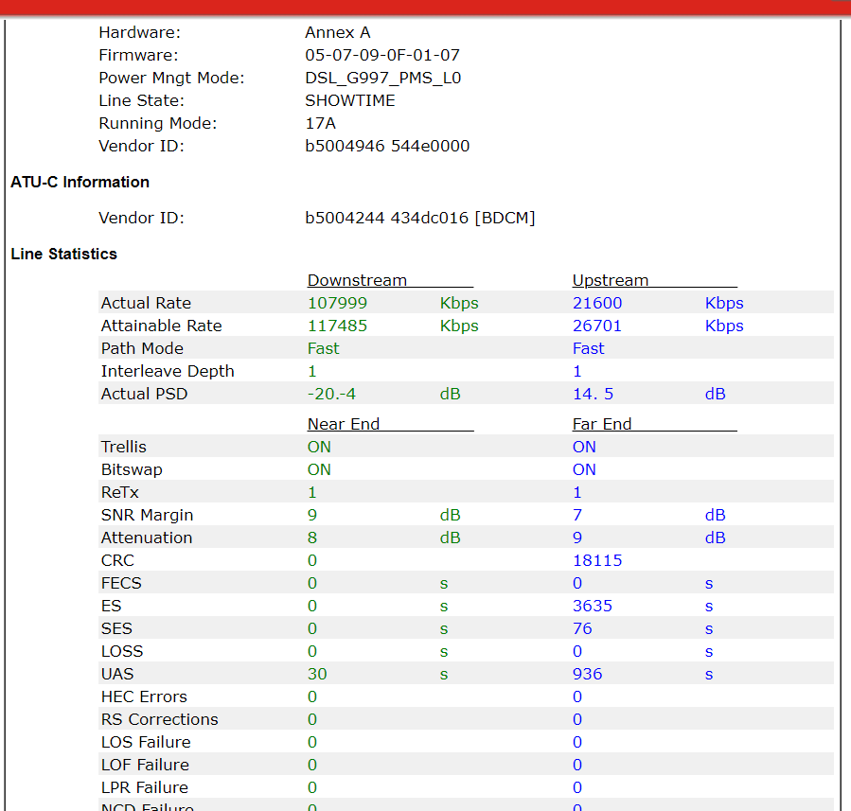The height and width of the screenshot is (811, 851).
Task: Click the "Actual Rate" row label
Action: [x=146, y=303]
